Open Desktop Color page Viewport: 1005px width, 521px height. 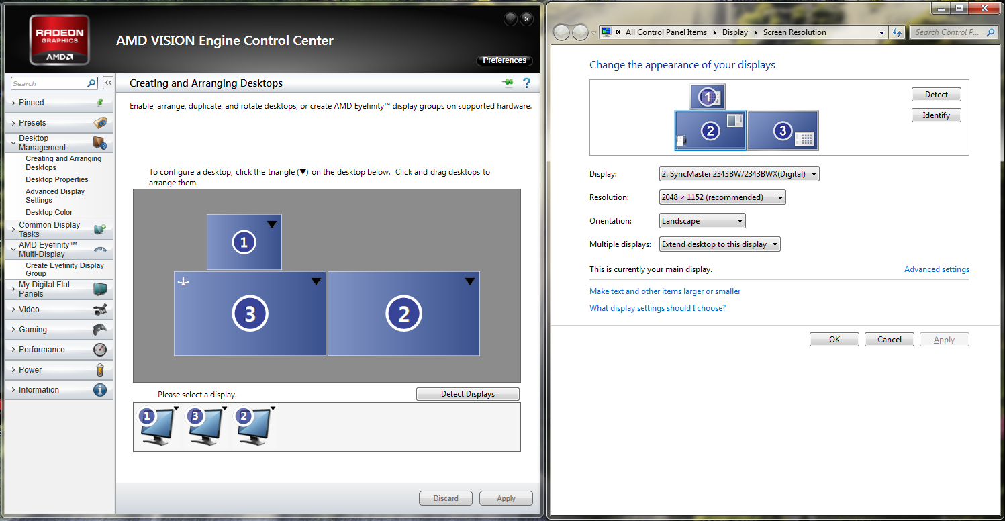tap(49, 212)
